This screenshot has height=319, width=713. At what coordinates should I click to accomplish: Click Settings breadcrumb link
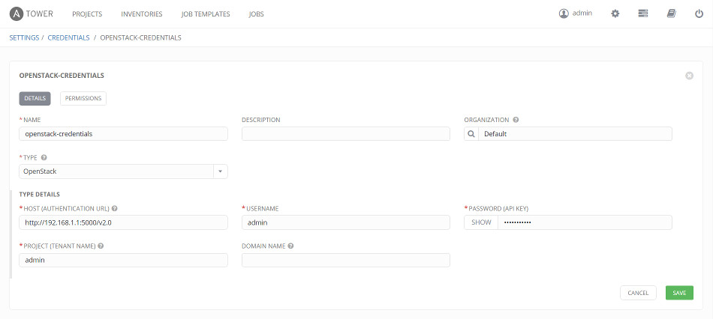[24, 37]
